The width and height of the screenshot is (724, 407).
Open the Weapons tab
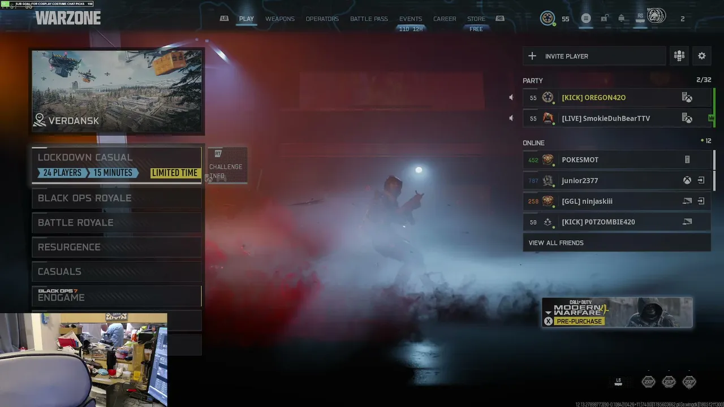pos(280,19)
